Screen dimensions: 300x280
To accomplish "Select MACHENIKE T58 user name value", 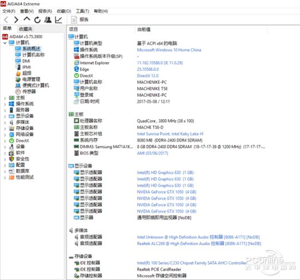I will [x=152, y=89].
